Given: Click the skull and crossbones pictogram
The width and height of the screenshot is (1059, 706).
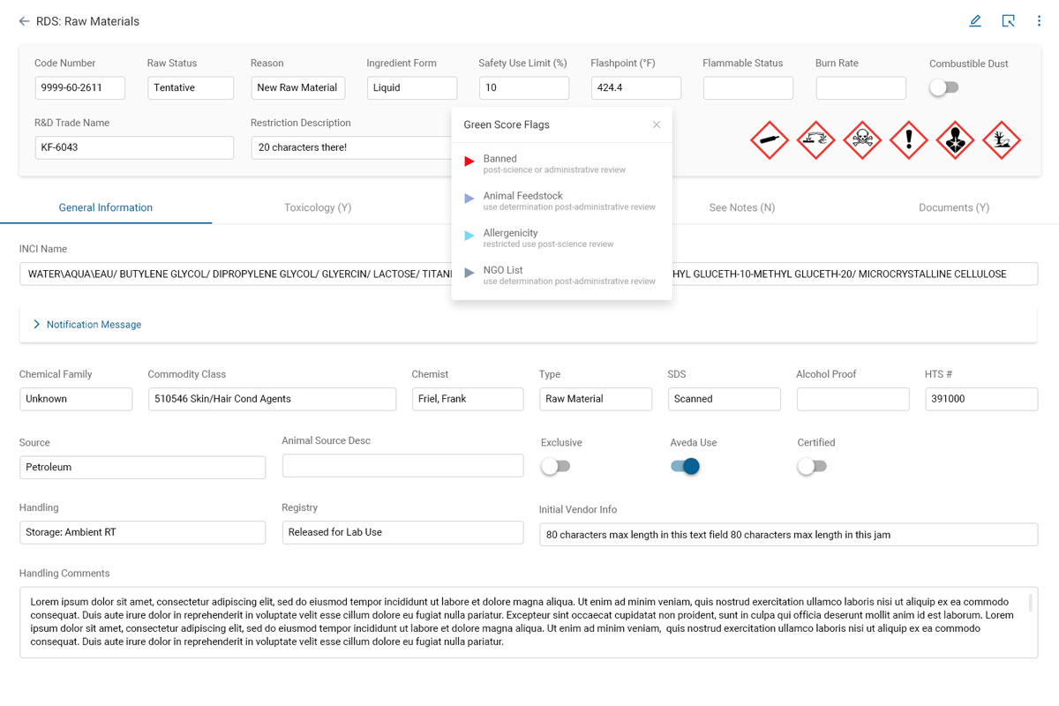Looking at the screenshot, I should pos(862,139).
